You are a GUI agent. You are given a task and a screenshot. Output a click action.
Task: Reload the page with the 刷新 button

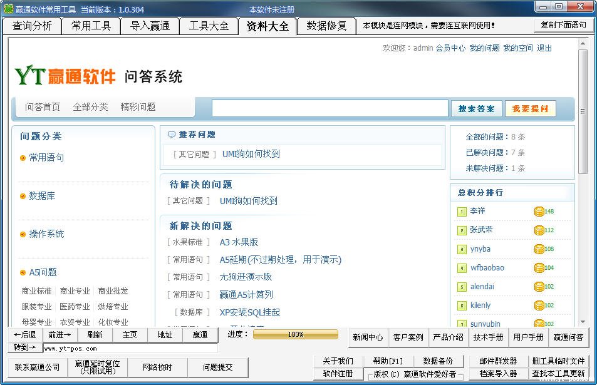(x=95, y=335)
